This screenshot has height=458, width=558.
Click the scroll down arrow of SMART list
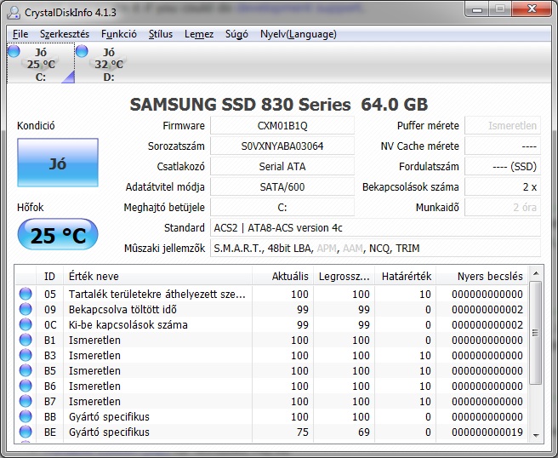click(x=536, y=435)
